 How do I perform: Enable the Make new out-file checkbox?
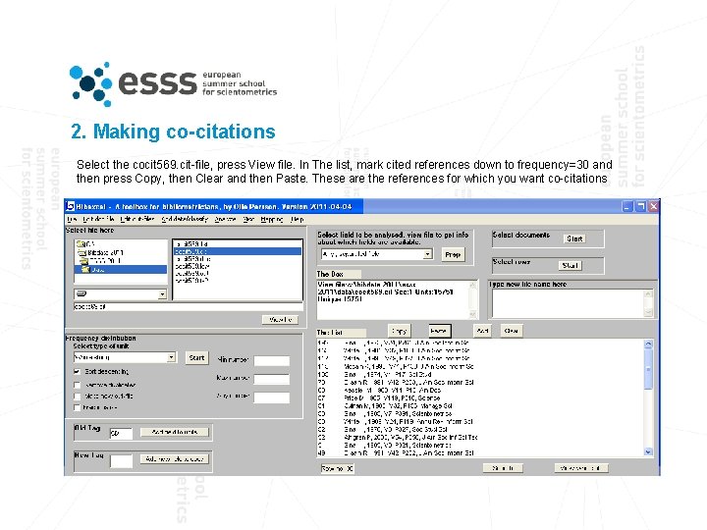point(78,397)
